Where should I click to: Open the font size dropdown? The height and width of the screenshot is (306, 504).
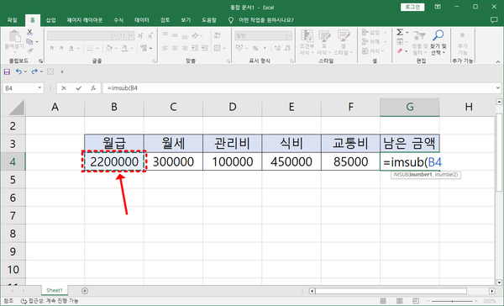coord(132,35)
